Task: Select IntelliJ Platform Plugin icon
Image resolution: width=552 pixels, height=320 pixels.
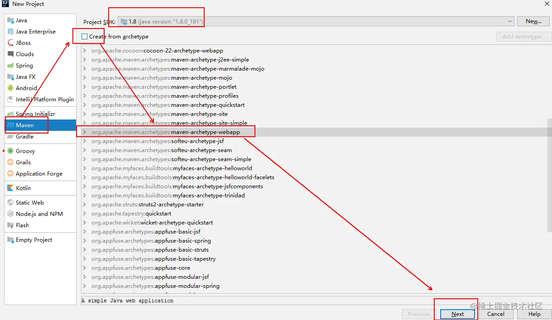Action: coord(10,100)
